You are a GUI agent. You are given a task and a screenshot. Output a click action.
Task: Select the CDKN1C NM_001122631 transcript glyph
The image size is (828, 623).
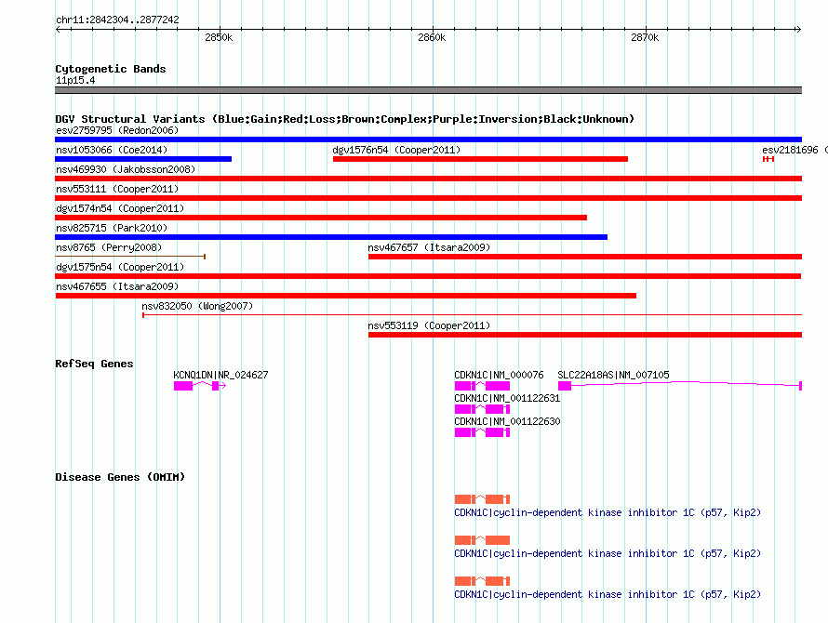coord(482,409)
